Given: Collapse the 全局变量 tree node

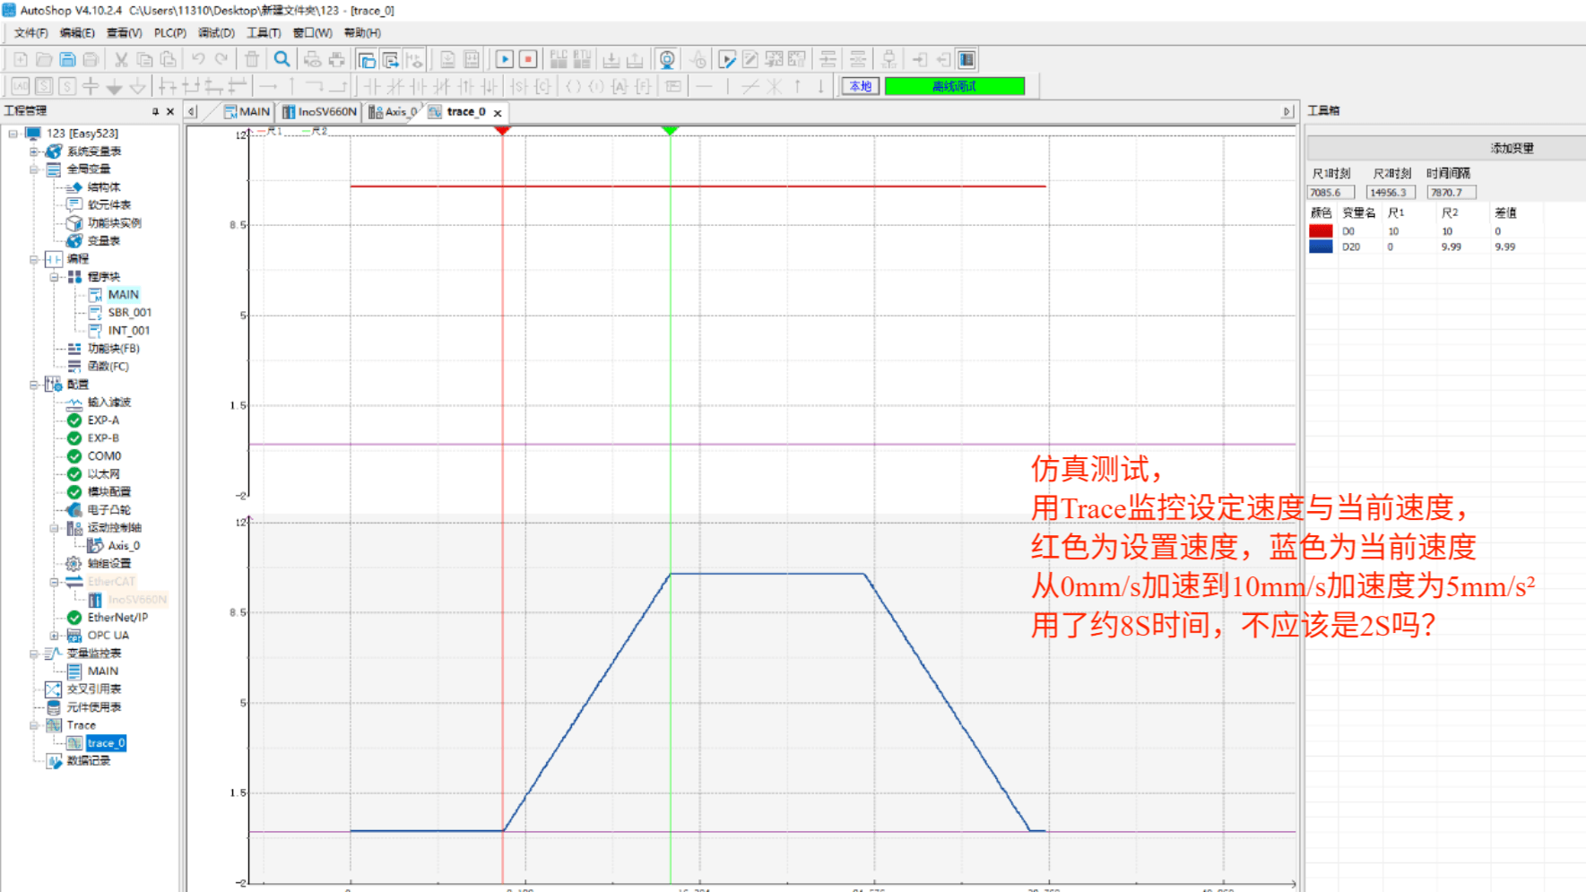Looking at the screenshot, I should tap(34, 169).
